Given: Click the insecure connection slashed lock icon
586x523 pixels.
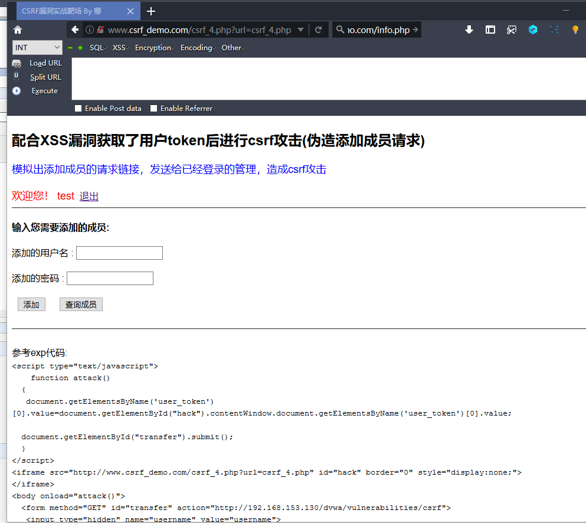Looking at the screenshot, I should [x=100, y=30].
